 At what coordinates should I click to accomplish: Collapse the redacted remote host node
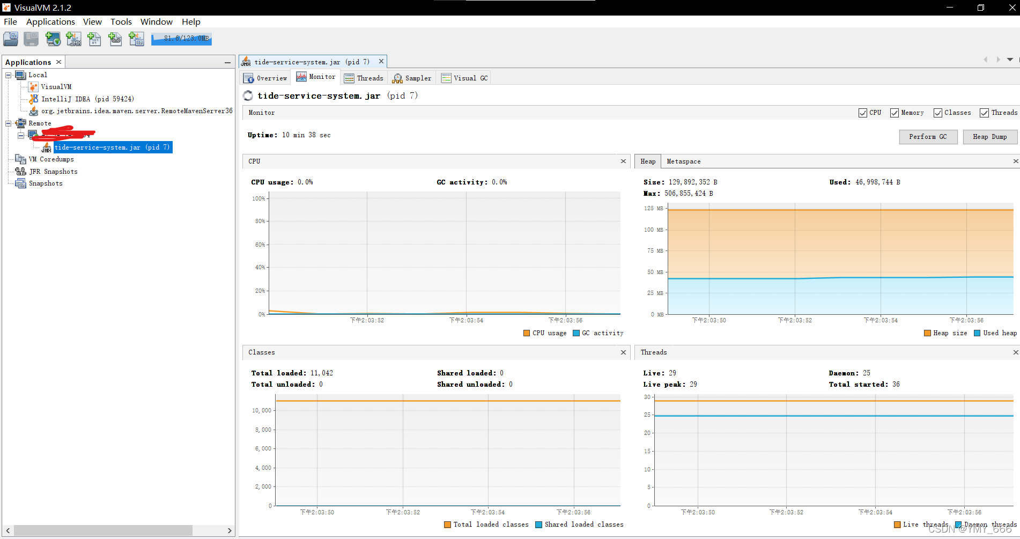pos(21,135)
